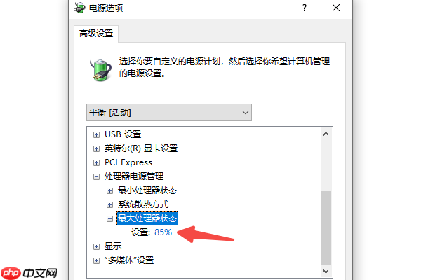Click the scrollbar up arrow
The image size is (421, 280).
[326, 134]
